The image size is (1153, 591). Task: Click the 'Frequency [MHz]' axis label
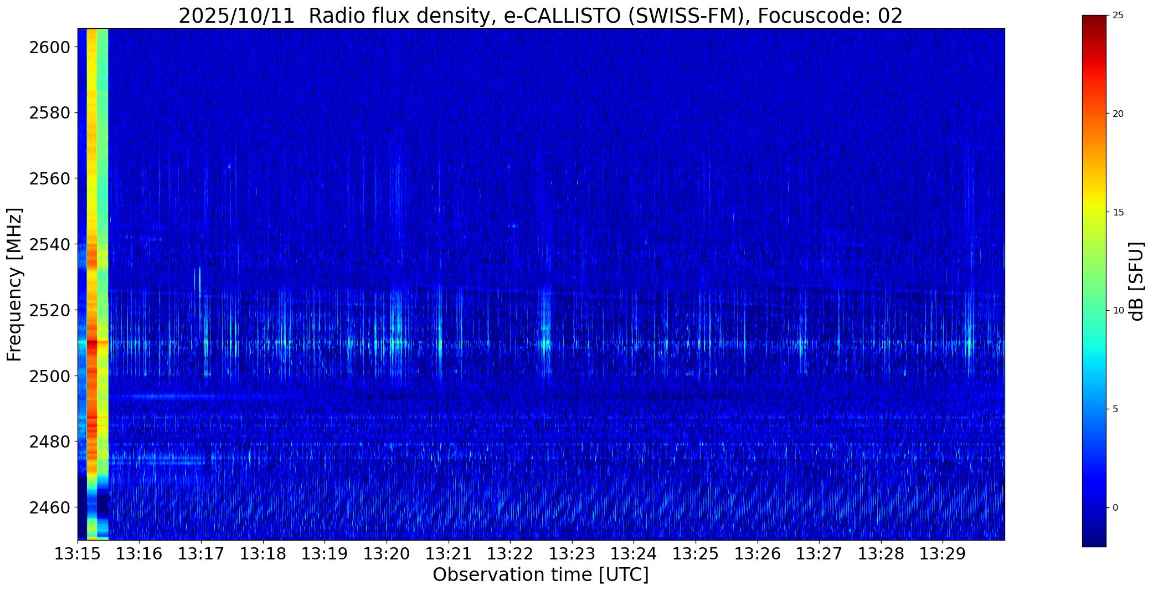pos(14,284)
